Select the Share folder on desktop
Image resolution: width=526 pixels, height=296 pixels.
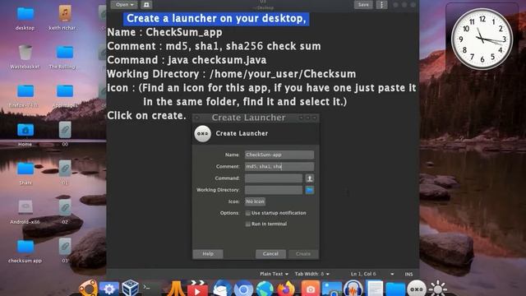click(x=25, y=169)
